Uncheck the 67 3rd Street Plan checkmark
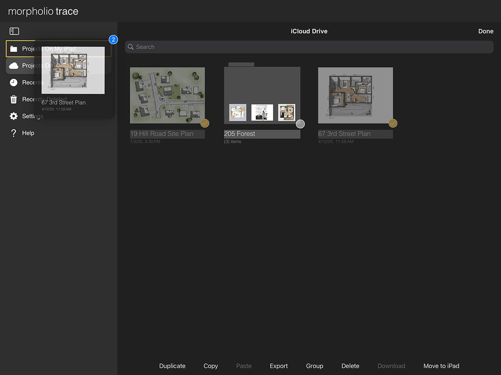This screenshot has width=501, height=375. tap(393, 123)
